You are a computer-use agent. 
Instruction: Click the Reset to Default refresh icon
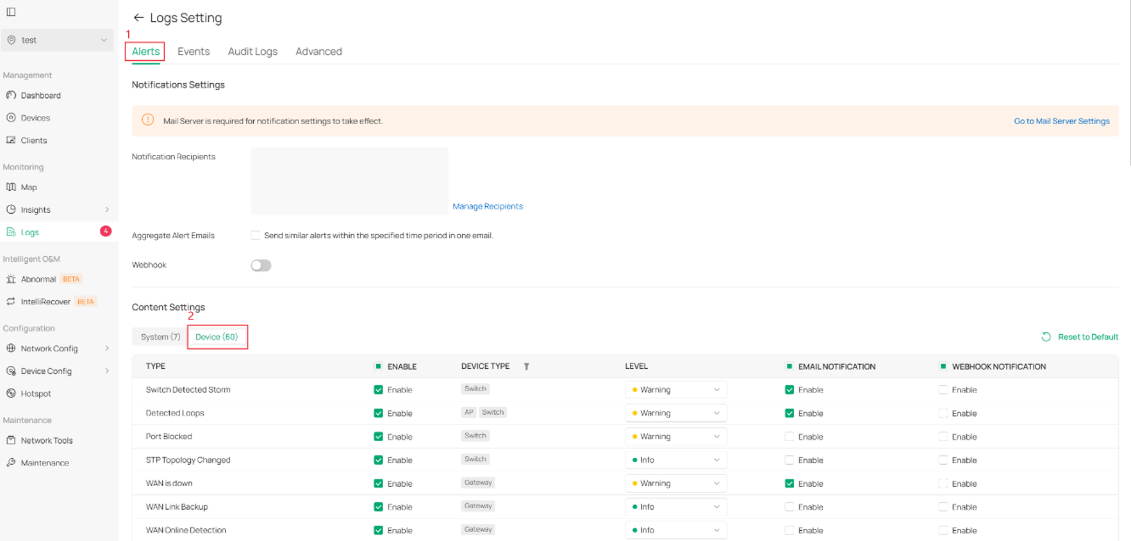[x=1046, y=337]
